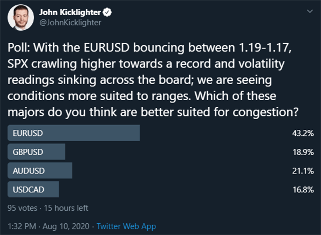This screenshot has width=321, height=235.
Task: Click the 15 hours left label
Action: point(66,208)
